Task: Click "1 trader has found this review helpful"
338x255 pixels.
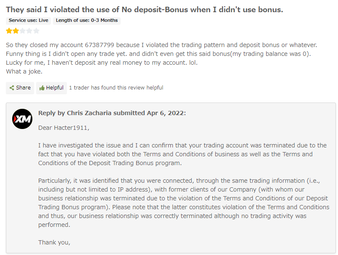Action: (x=116, y=88)
